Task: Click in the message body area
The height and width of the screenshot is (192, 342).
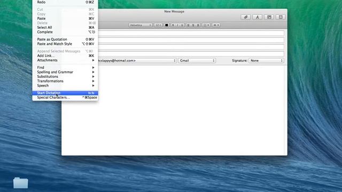Action: tap(175, 110)
